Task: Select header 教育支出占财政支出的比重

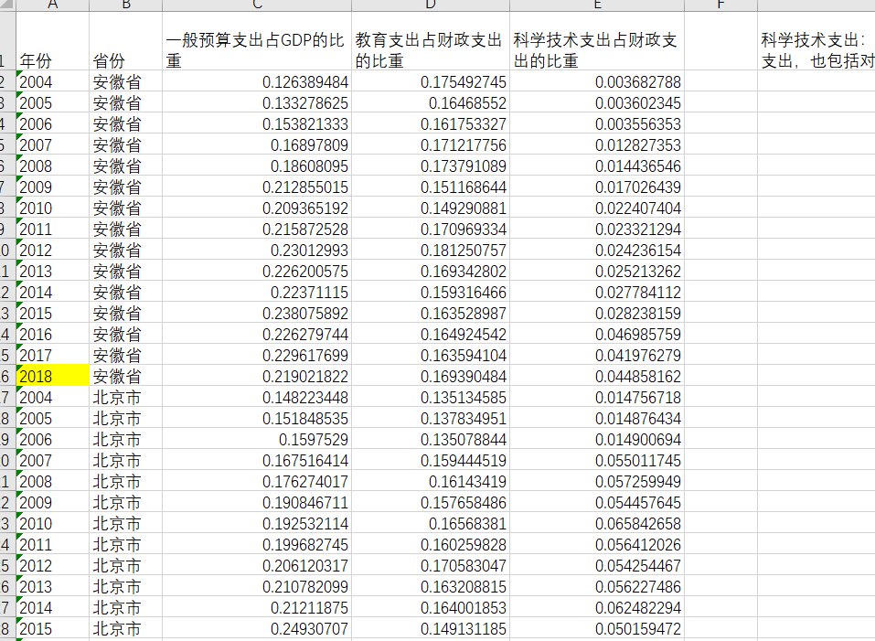Action: click(x=431, y=41)
